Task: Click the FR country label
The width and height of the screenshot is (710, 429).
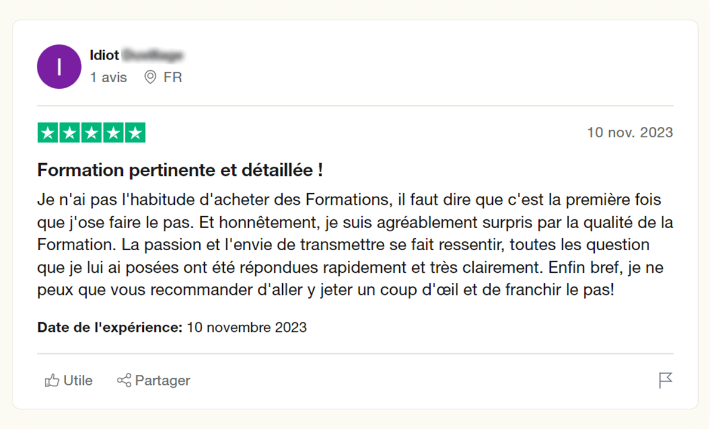Action: [172, 77]
